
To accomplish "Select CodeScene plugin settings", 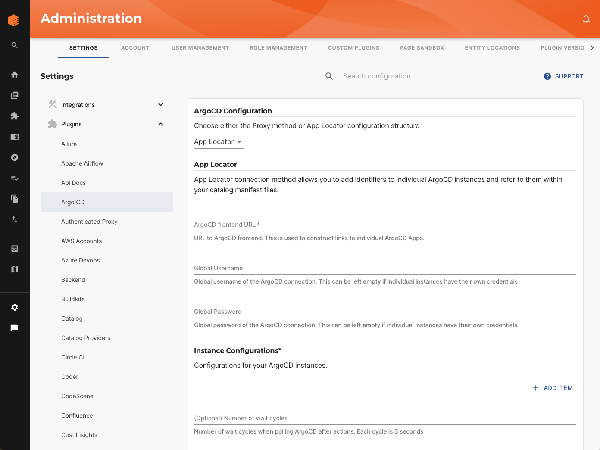I will [106, 396].
